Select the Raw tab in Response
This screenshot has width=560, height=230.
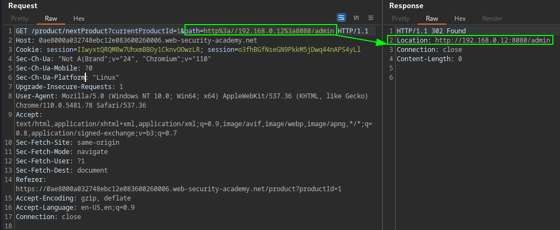[x=432, y=19]
